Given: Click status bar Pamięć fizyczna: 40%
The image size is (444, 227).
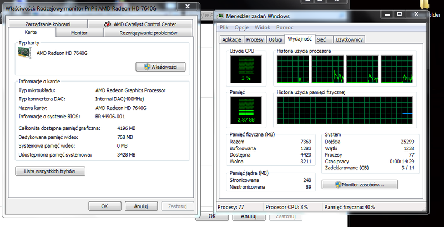Looking at the screenshot, I should pyautogui.click(x=350, y=207).
